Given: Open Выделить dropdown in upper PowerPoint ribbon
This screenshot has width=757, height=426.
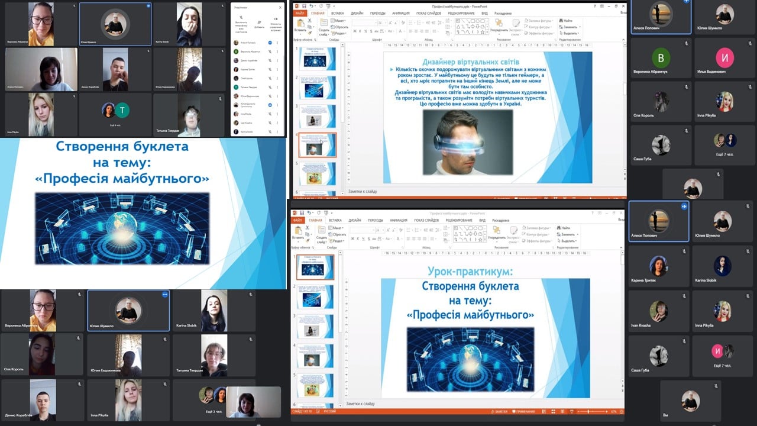Looking at the screenshot, I should click(569, 33).
